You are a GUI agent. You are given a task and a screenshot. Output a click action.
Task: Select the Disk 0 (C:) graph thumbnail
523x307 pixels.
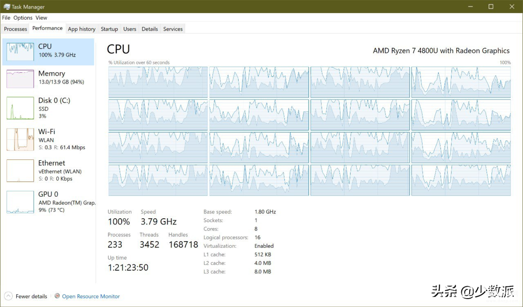click(20, 108)
